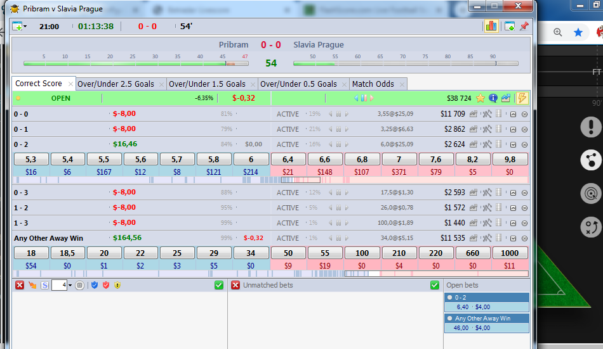Click first-half match time progress bar
This screenshot has height=349, width=603.
point(136,63)
